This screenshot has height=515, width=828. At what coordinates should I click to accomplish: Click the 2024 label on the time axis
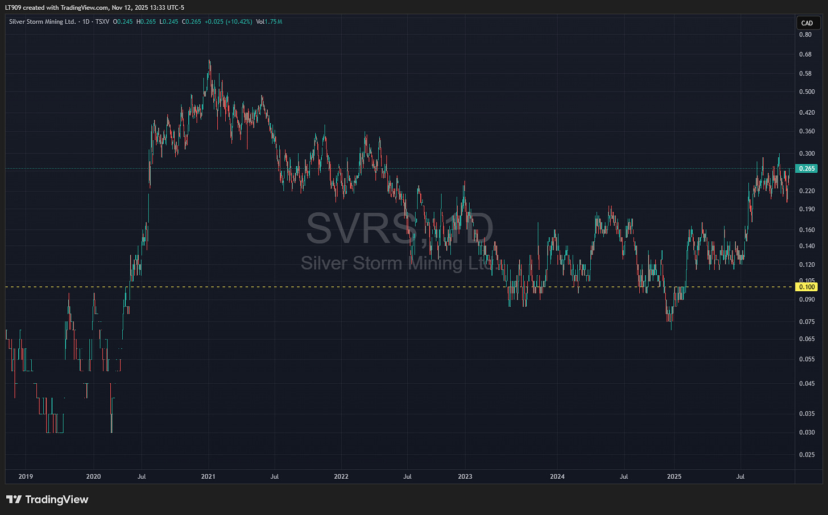(557, 476)
